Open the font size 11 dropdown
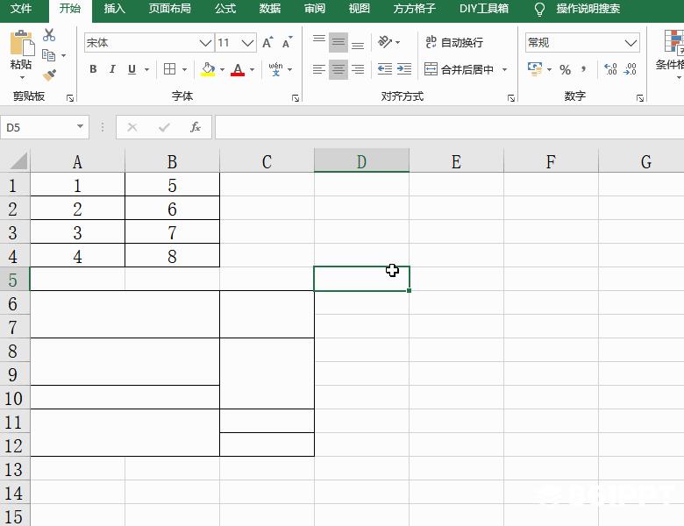Image resolution: width=684 pixels, height=526 pixels. tap(247, 43)
